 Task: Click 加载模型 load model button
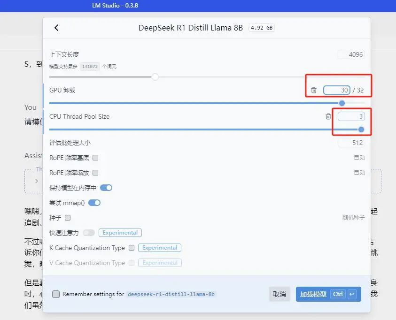(x=328, y=294)
